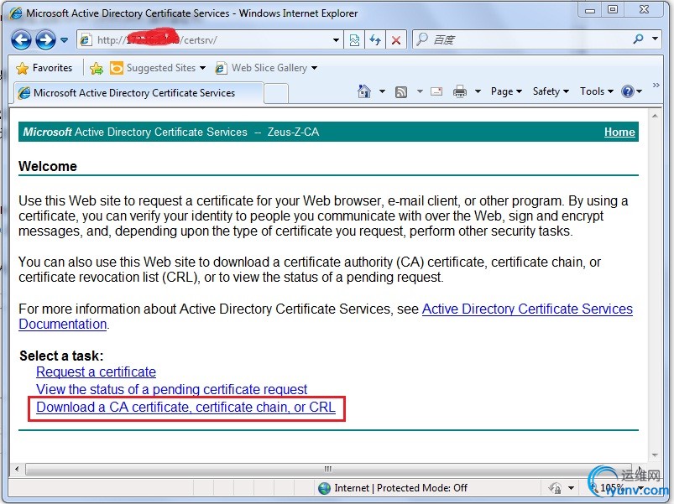This screenshot has width=674, height=504.
Task: Click the globe icon in status bar
Action: pyautogui.click(x=324, y=488)
